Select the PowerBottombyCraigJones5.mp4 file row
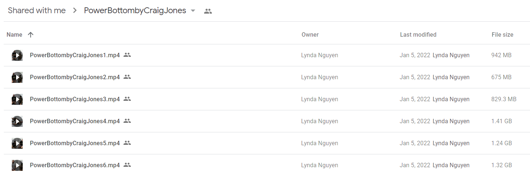 [x=266, y=143]
